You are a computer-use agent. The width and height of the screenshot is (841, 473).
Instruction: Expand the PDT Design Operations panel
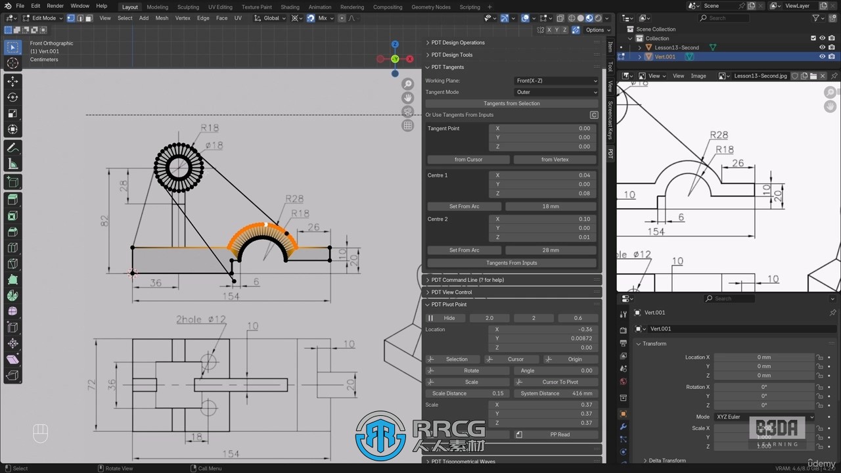point(457,43)
